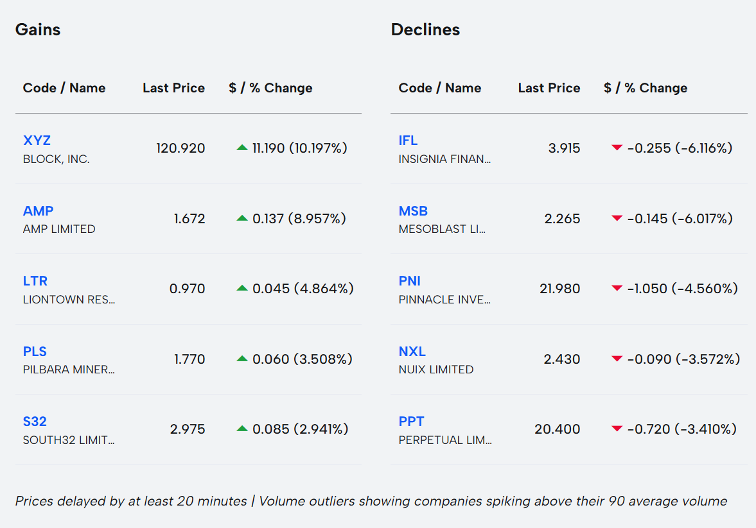Click red down arrow in IFL row
The image size is (756, 528).
tap(617, 148)
